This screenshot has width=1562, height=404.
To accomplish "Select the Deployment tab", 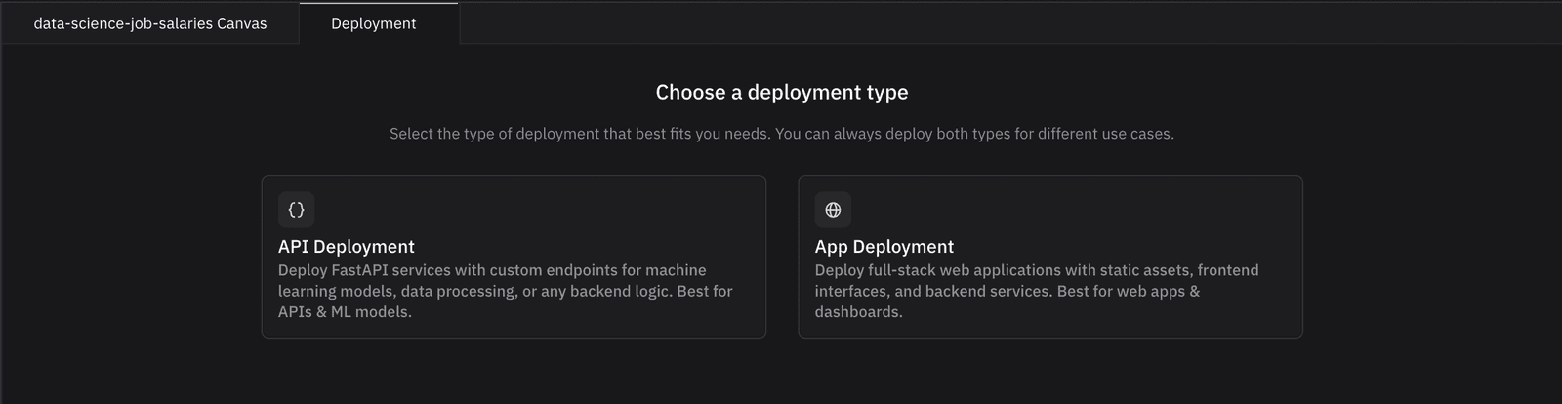I will [373, 23].
